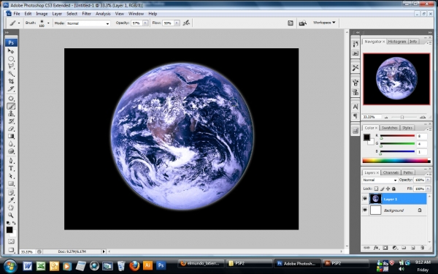Screen dimensions: 438x274
Task: Select the Hand tool
Action: (x=11, y=208)
